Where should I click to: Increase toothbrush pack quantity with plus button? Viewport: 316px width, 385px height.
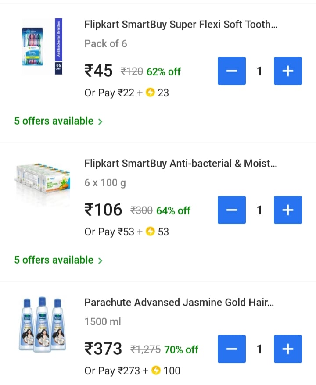[x=287, y=71]
